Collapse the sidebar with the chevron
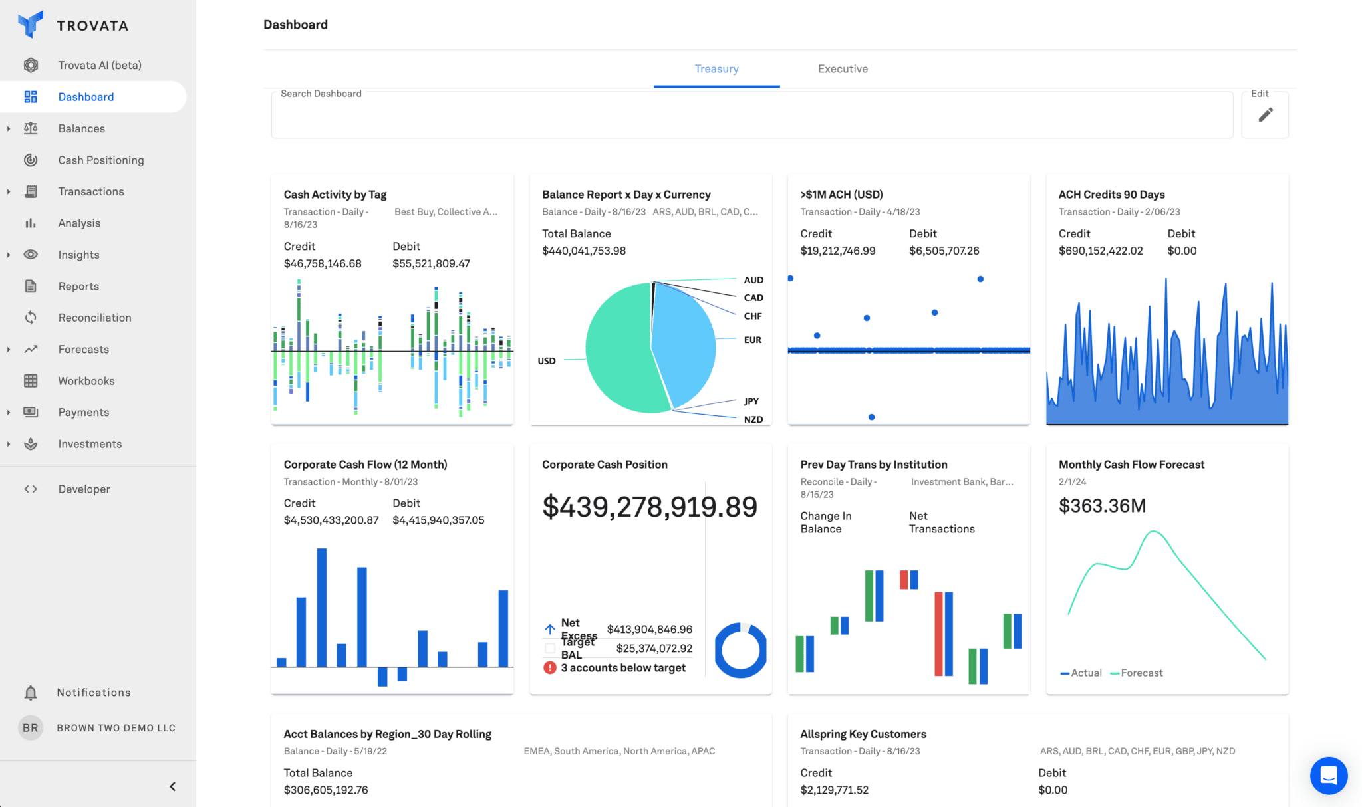This screenshot has height=807, width=1362. pos(172,787)
